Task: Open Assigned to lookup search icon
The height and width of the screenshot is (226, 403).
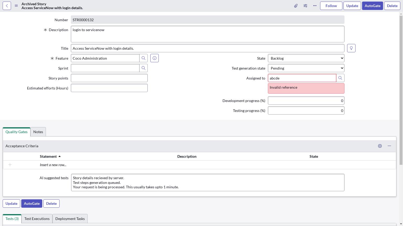Action: click(340, 78)
